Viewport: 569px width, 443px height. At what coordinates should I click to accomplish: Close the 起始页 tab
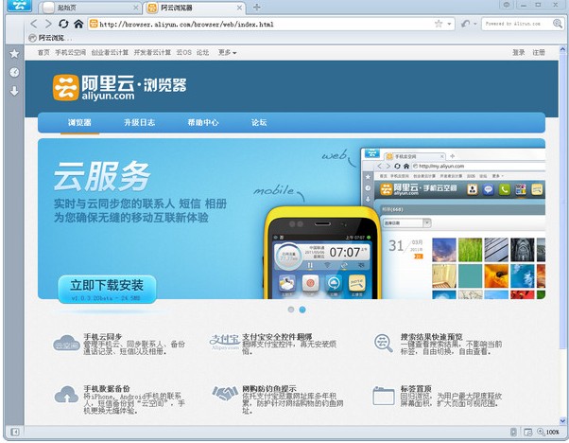[x=136, y=8]
